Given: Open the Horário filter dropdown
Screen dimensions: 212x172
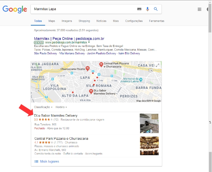Looking at the screenshot, I should [x=61, y=107].
